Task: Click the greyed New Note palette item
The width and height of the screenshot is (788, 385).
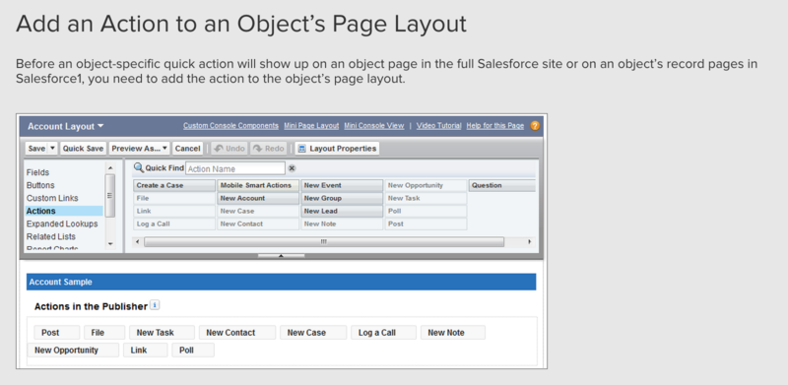Action: pos(342,224)
